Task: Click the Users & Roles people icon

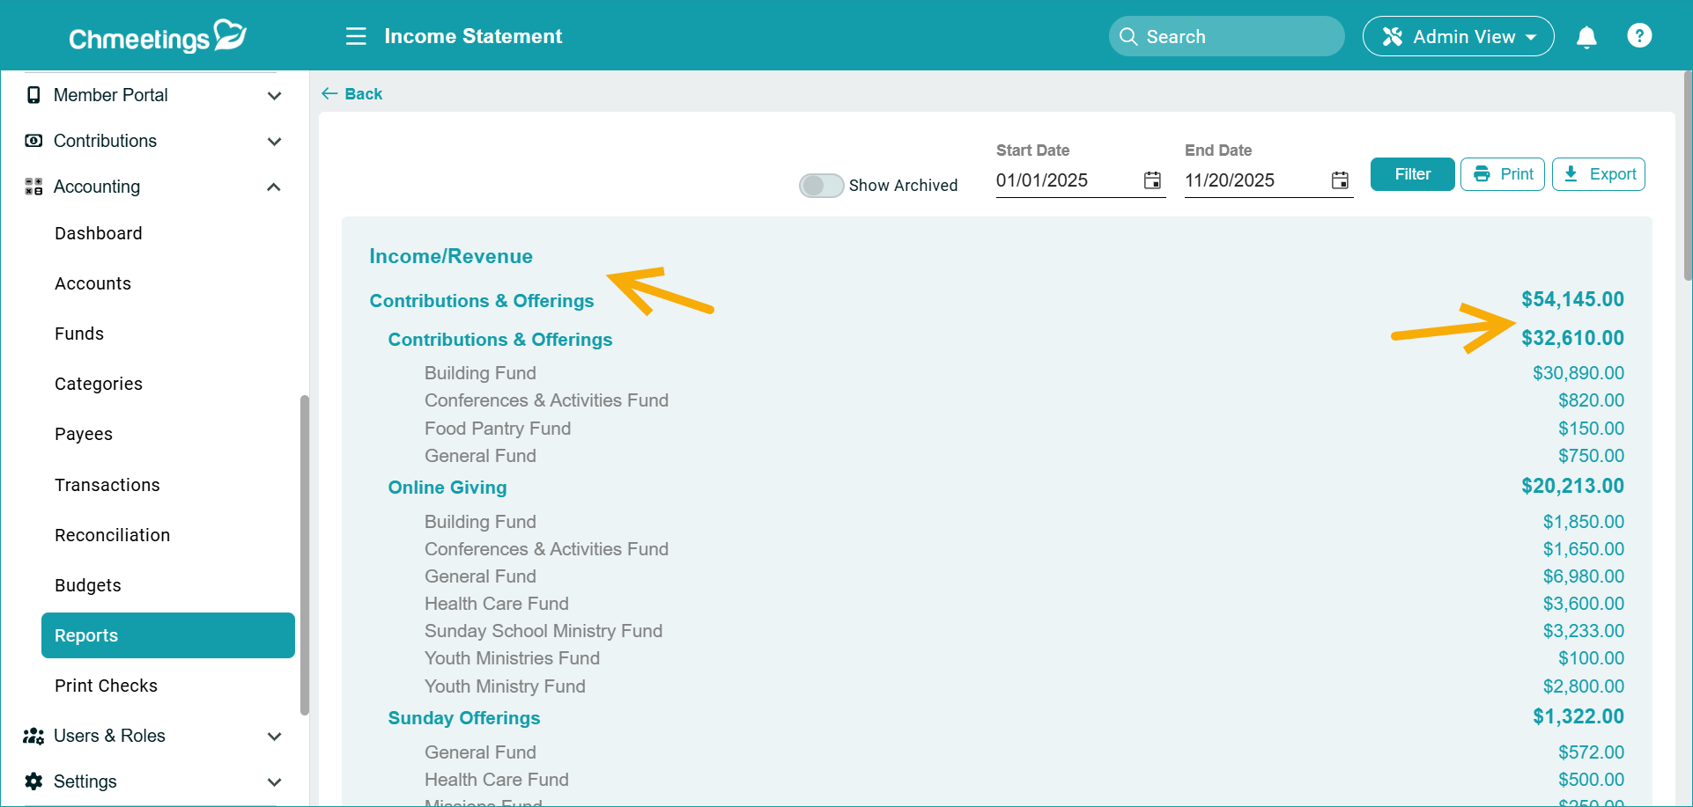Action: [33, 736]
